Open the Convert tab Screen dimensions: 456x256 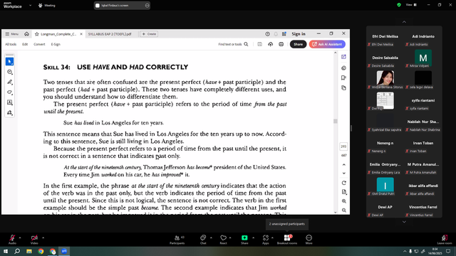pyautogui.click(x=39, y=44)
